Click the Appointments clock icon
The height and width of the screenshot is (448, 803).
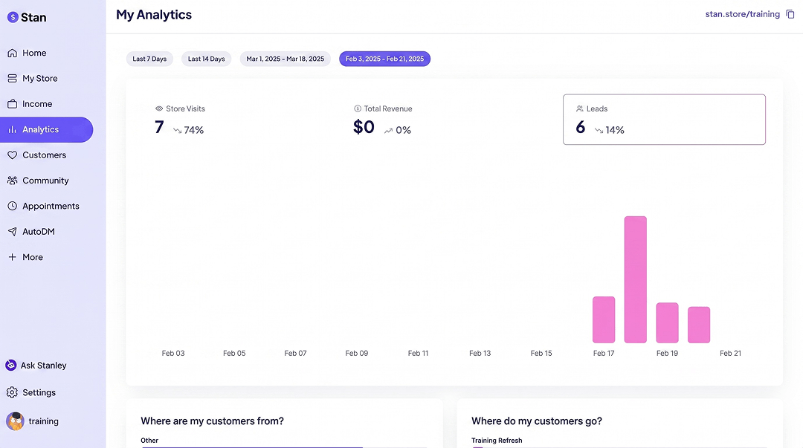point(13,207)
